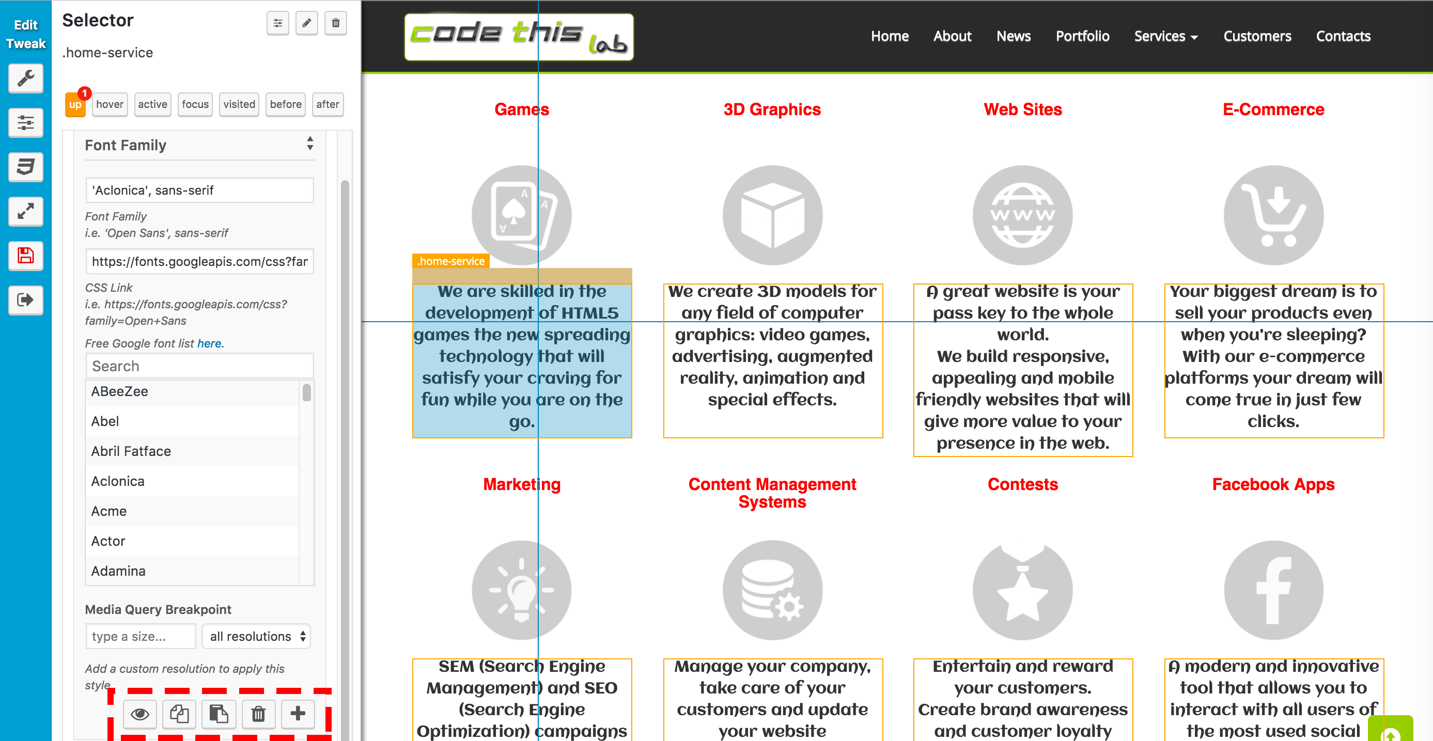Click the navigator/move tool icon
The width and height of the screenshot is (1433, 741).
[x=25, y=210]
